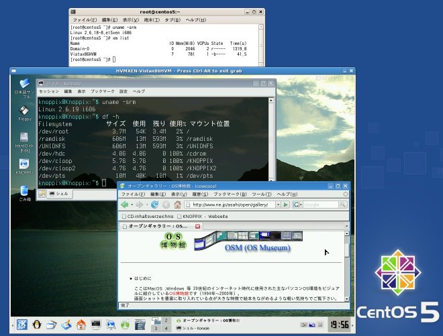Open 履歴 menu in Iceweasel

pyautogui.click(x=200, y=194)
